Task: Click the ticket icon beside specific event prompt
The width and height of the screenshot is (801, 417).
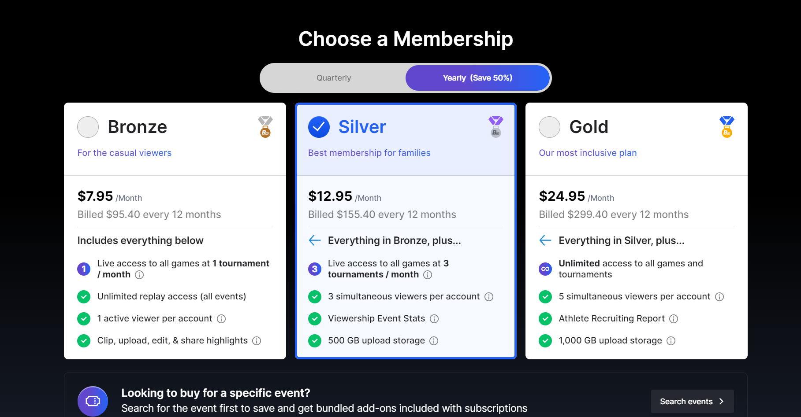Action: coord(93,401)
